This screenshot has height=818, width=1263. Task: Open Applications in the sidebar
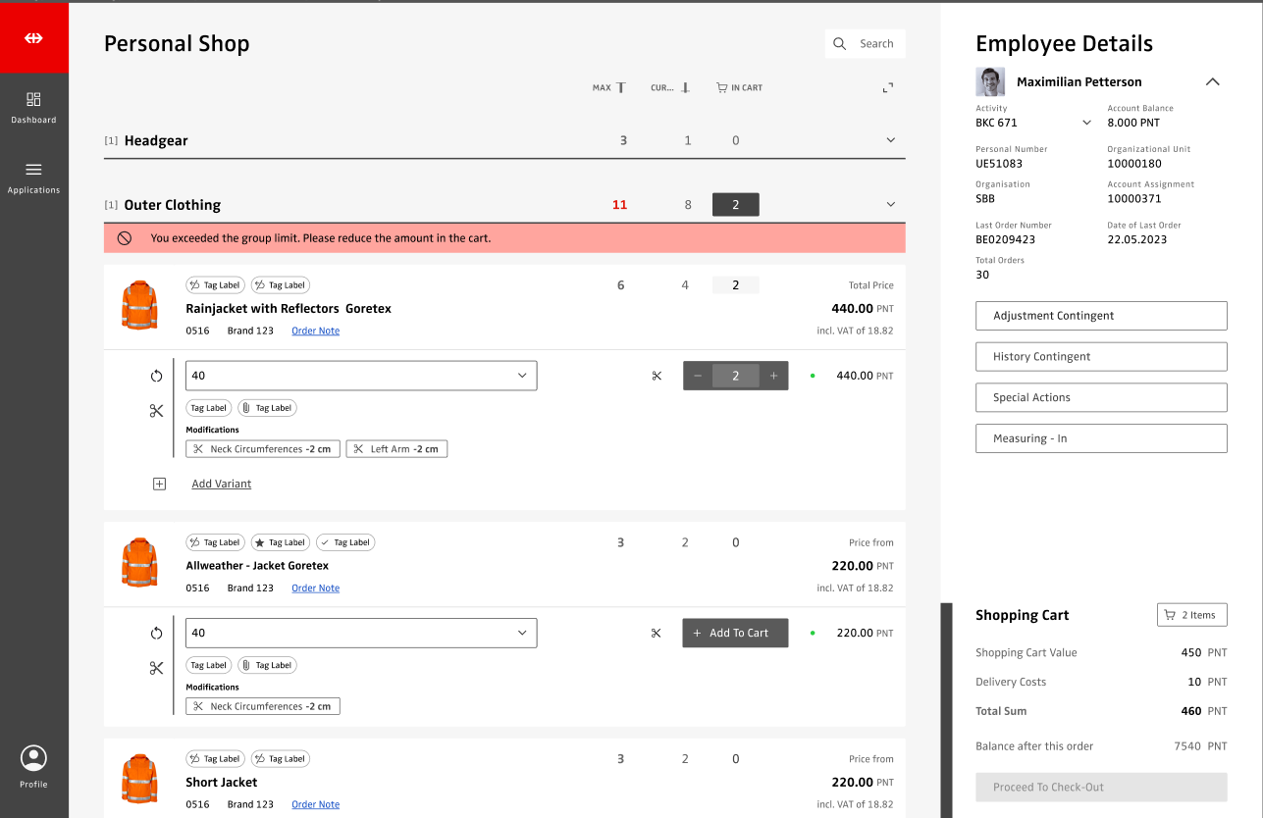33,177
